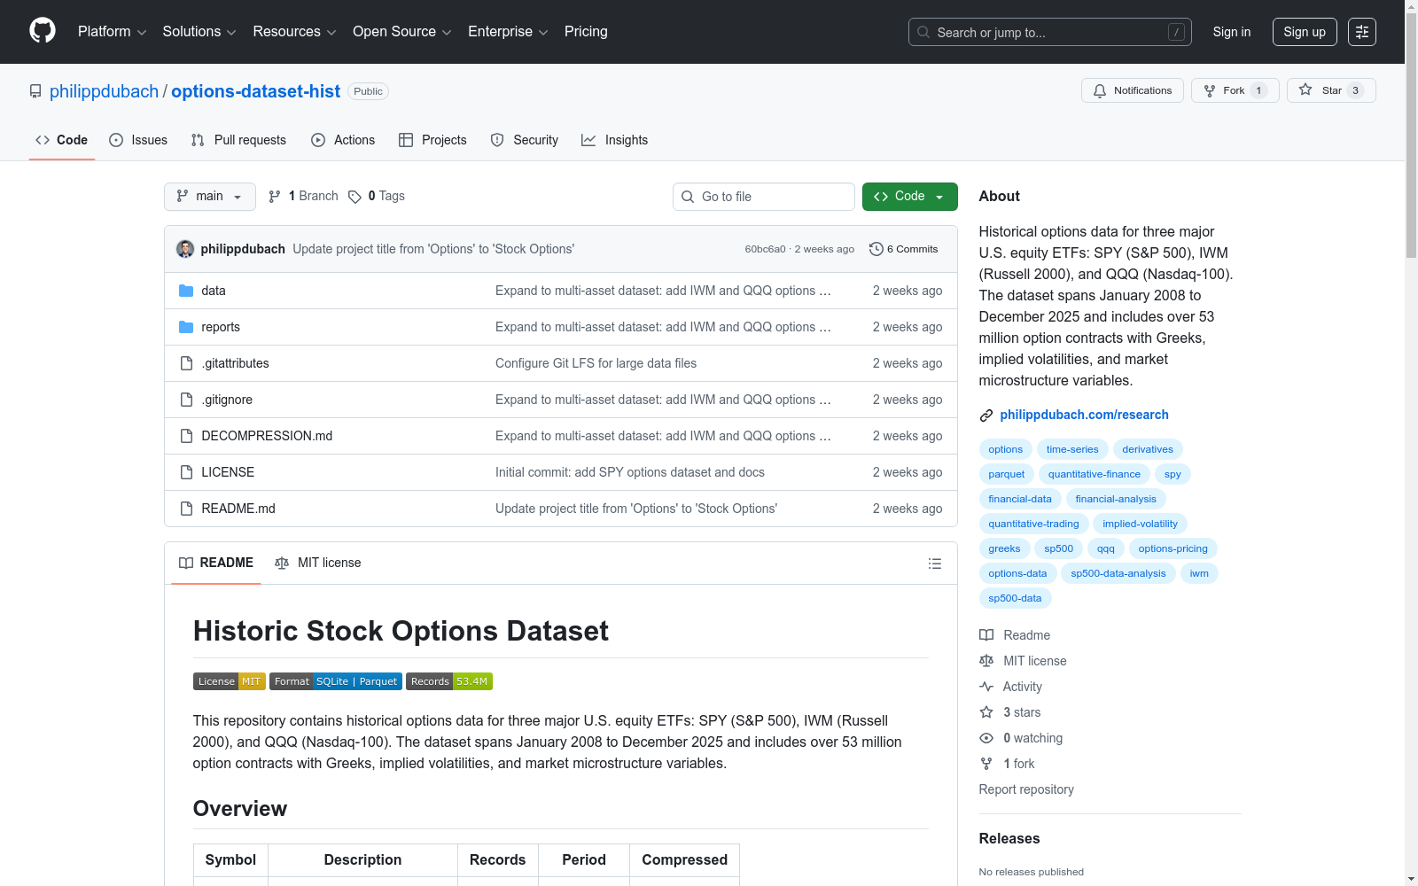1418x886 pixels.
Task: Click the link icon beside philippdubach.com/research
Action: 986,416
